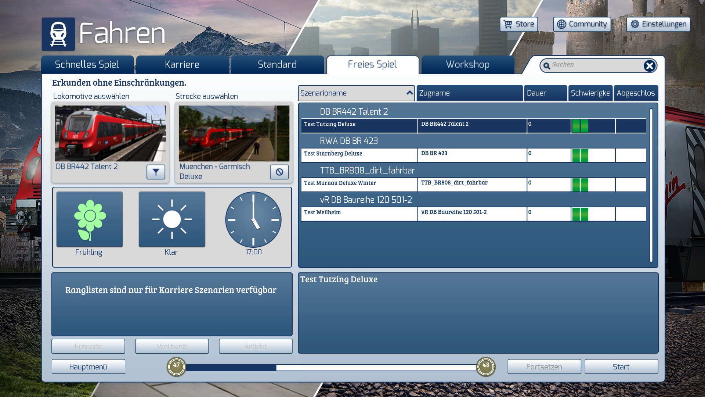Open the Store
Viewport: 705px width, 397px height.
[x=518, y=24]
